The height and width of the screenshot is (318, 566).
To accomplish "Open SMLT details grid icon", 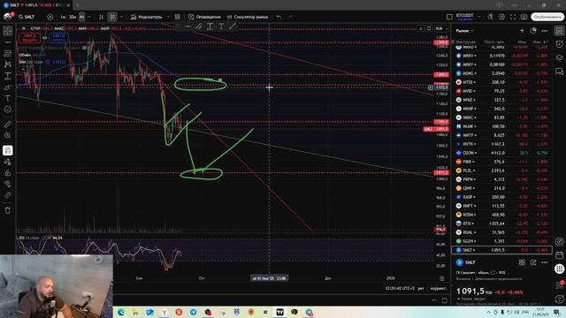I will tap(522, 262).
